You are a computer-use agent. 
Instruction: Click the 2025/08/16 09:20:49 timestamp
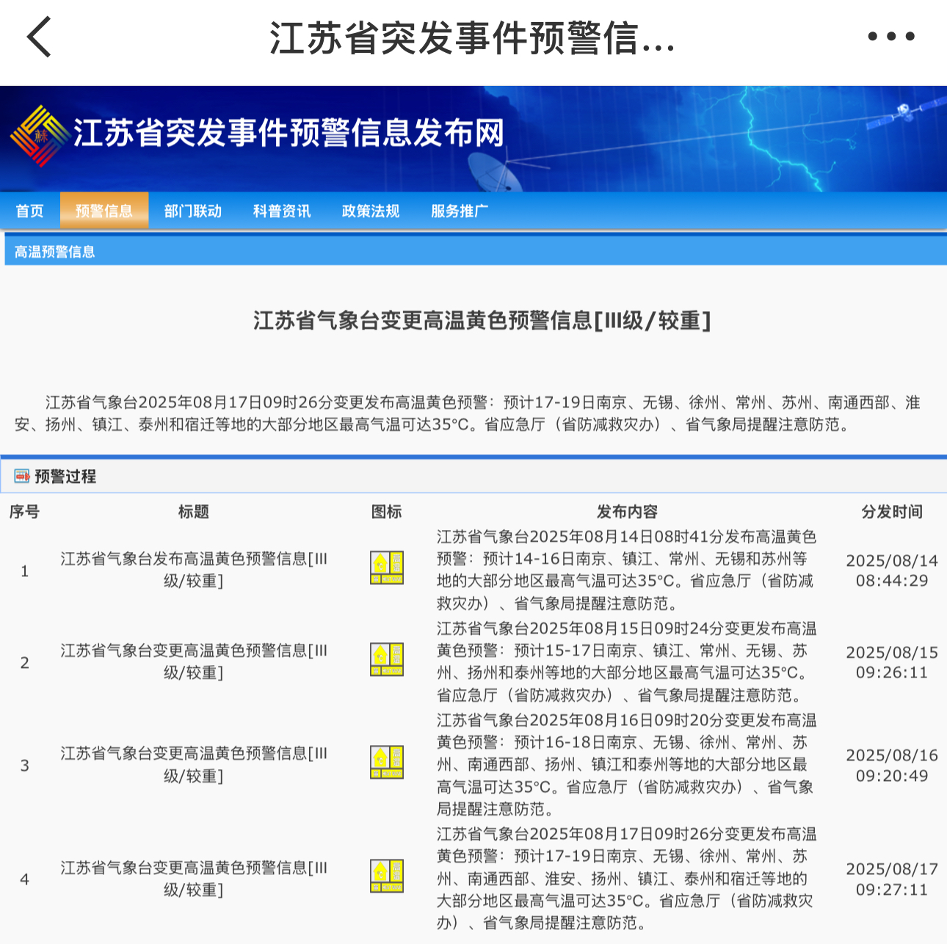(892, 765)
